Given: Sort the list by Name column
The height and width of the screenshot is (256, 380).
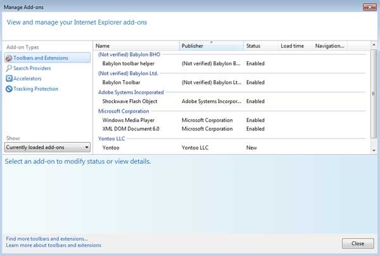Looking at the screenshot, I should [x=136, y=46].
